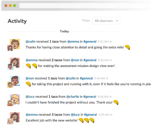Toggle the eye icon next to 9:31 AM

110,42
